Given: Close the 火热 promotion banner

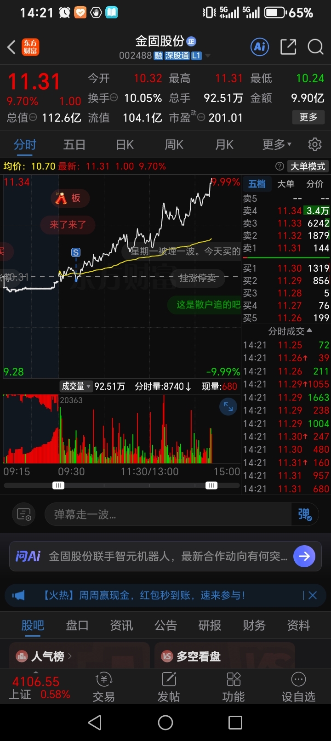Looking at the screenshot, I should [x=313, y=595].
